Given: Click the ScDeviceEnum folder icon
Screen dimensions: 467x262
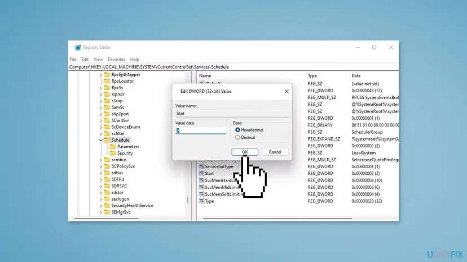Looking at the screenshot, I should coord(107,127).
